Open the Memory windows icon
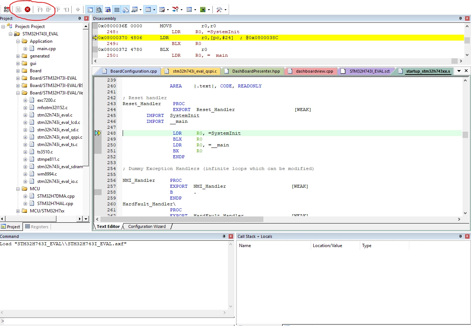The height and width of the screenshot is (326, 471). (x=148, y=10)
